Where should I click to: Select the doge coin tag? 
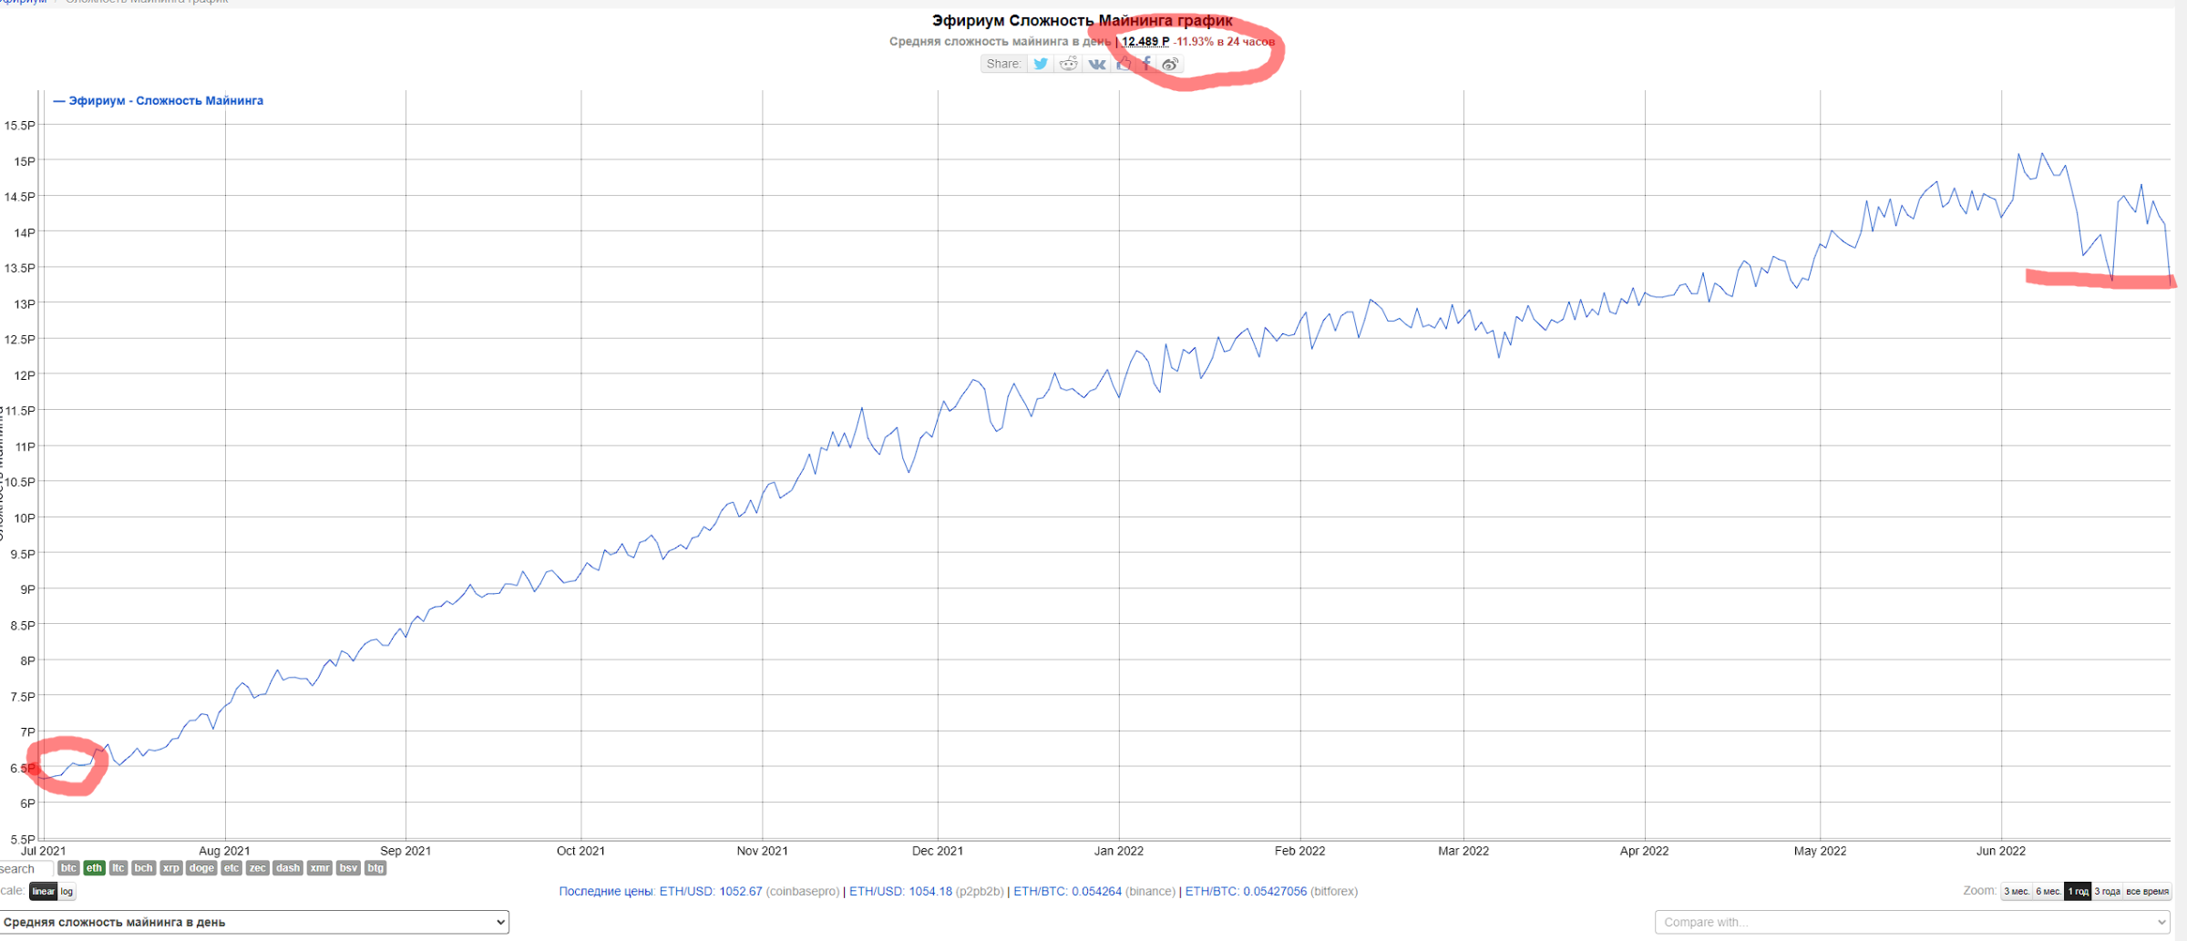click(x=201, y=868)
